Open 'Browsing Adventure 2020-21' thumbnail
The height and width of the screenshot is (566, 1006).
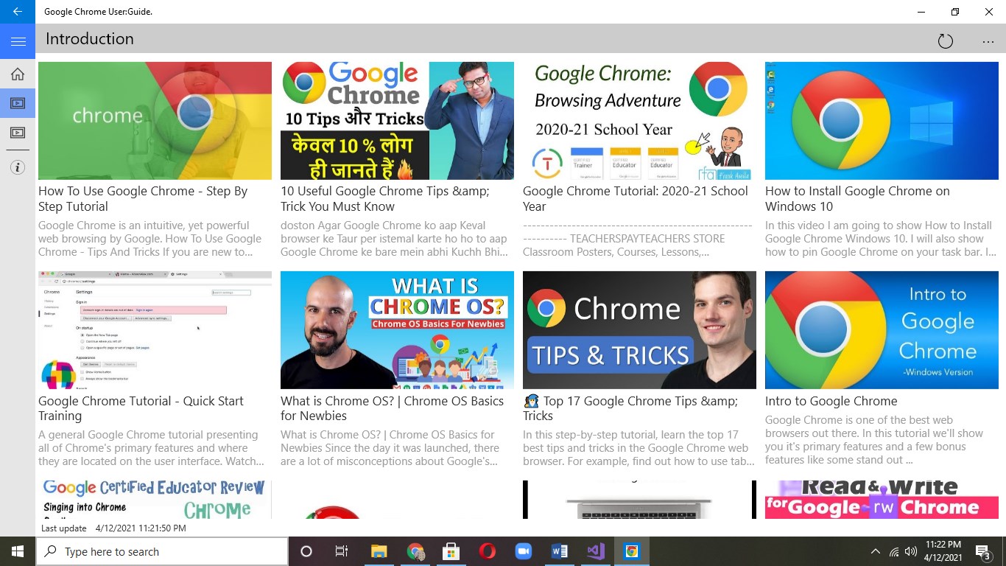tap(639, 121)
